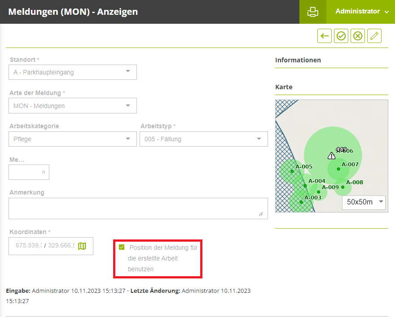Expand the Arbeitstyp dropdown
The image size is (395, 317).
pyautogui.click(x=204, y=139)
